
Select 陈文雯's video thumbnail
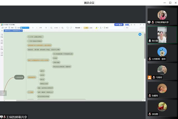pos(162,35)
